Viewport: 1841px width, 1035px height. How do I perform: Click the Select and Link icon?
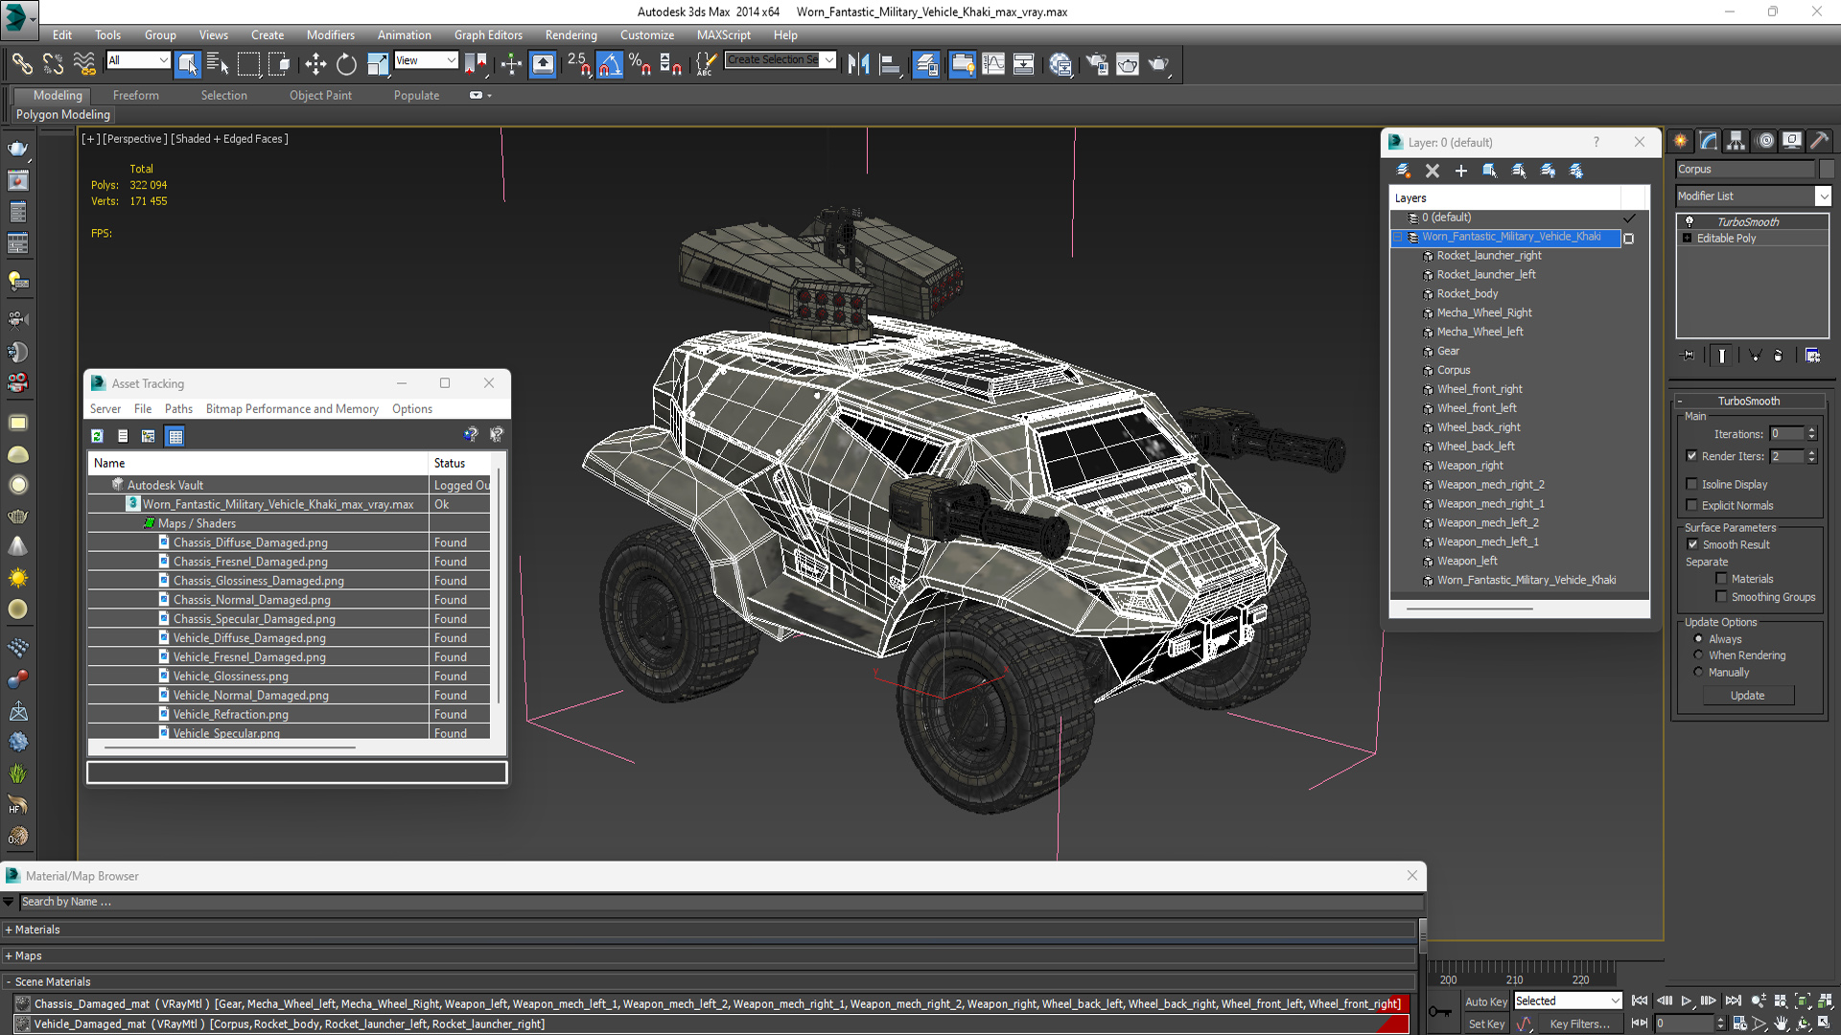22,64
